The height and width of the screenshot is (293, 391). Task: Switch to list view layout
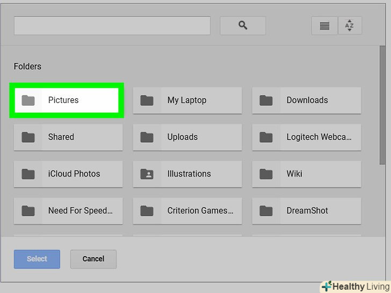pyautogui.click(x=324, y=26)
